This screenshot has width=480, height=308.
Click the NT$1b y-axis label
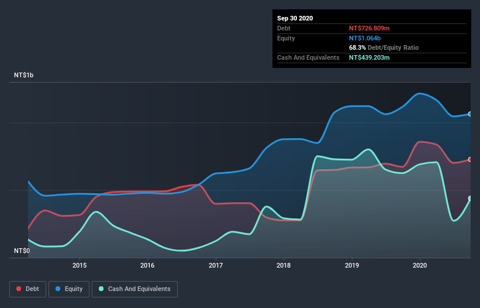coord(23,75)
